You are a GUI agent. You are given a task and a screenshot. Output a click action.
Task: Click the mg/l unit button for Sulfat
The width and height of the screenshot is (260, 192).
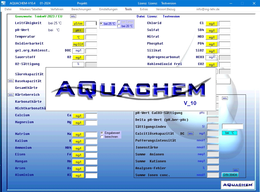[211, 30]
